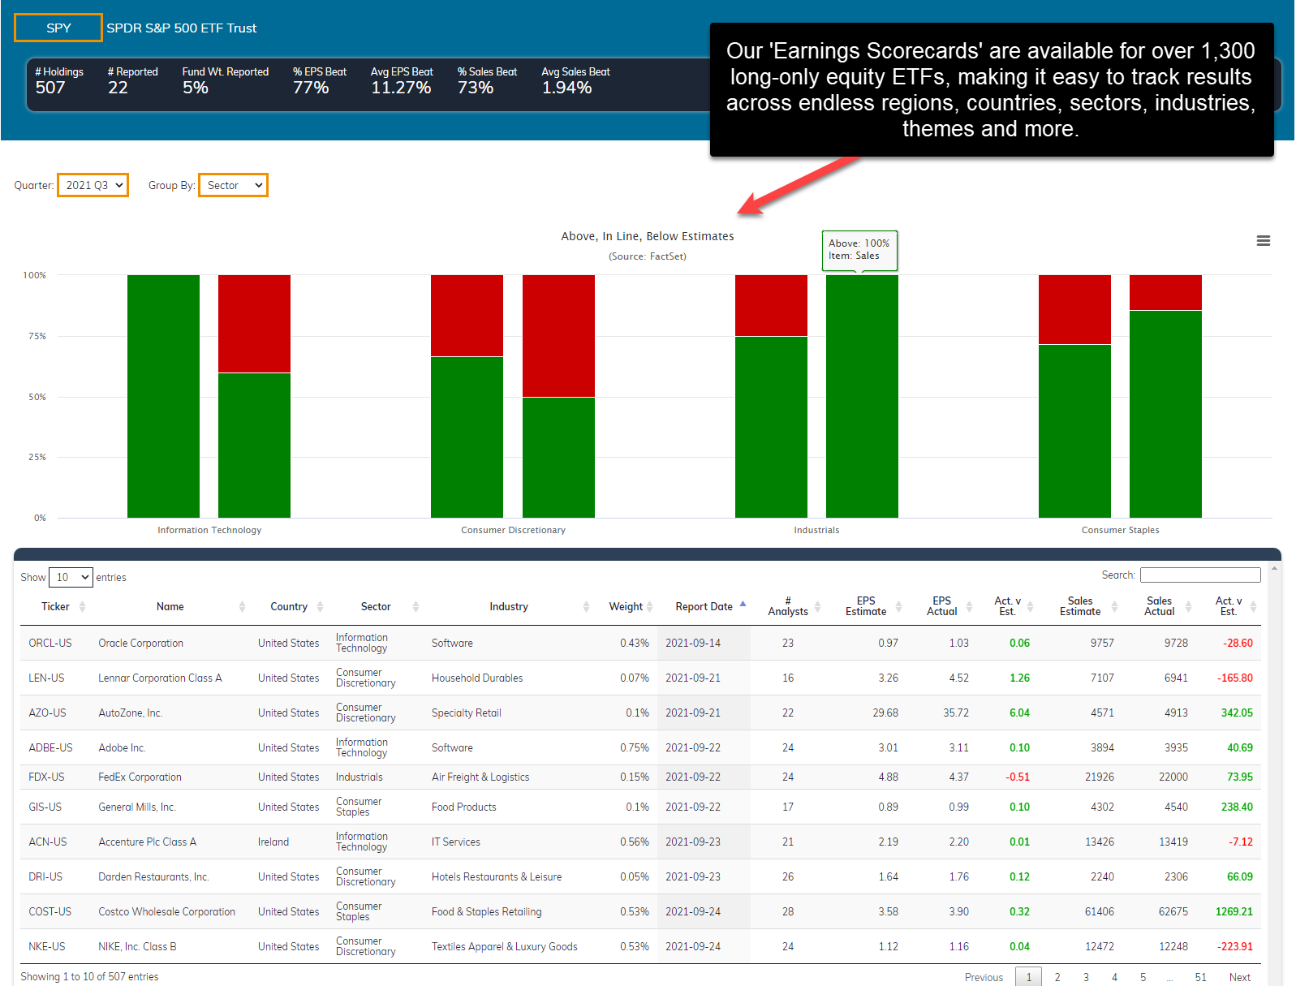The height and width of the screenshot is (986, 1296).
Task: Click the Report Date column header
Action: click(x=704, y=607)
